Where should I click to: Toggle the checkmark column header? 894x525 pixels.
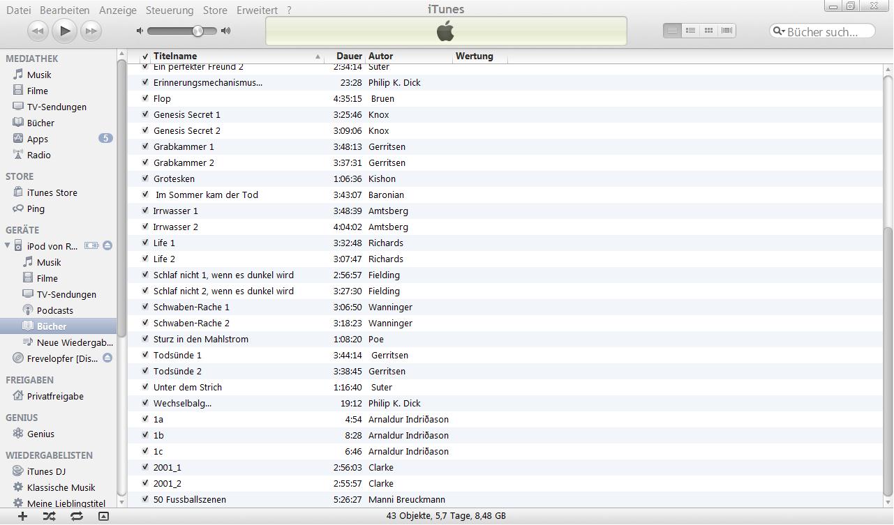[145, 56]
